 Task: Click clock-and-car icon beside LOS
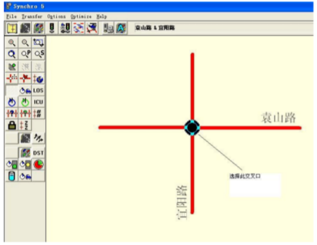point(25,90)
